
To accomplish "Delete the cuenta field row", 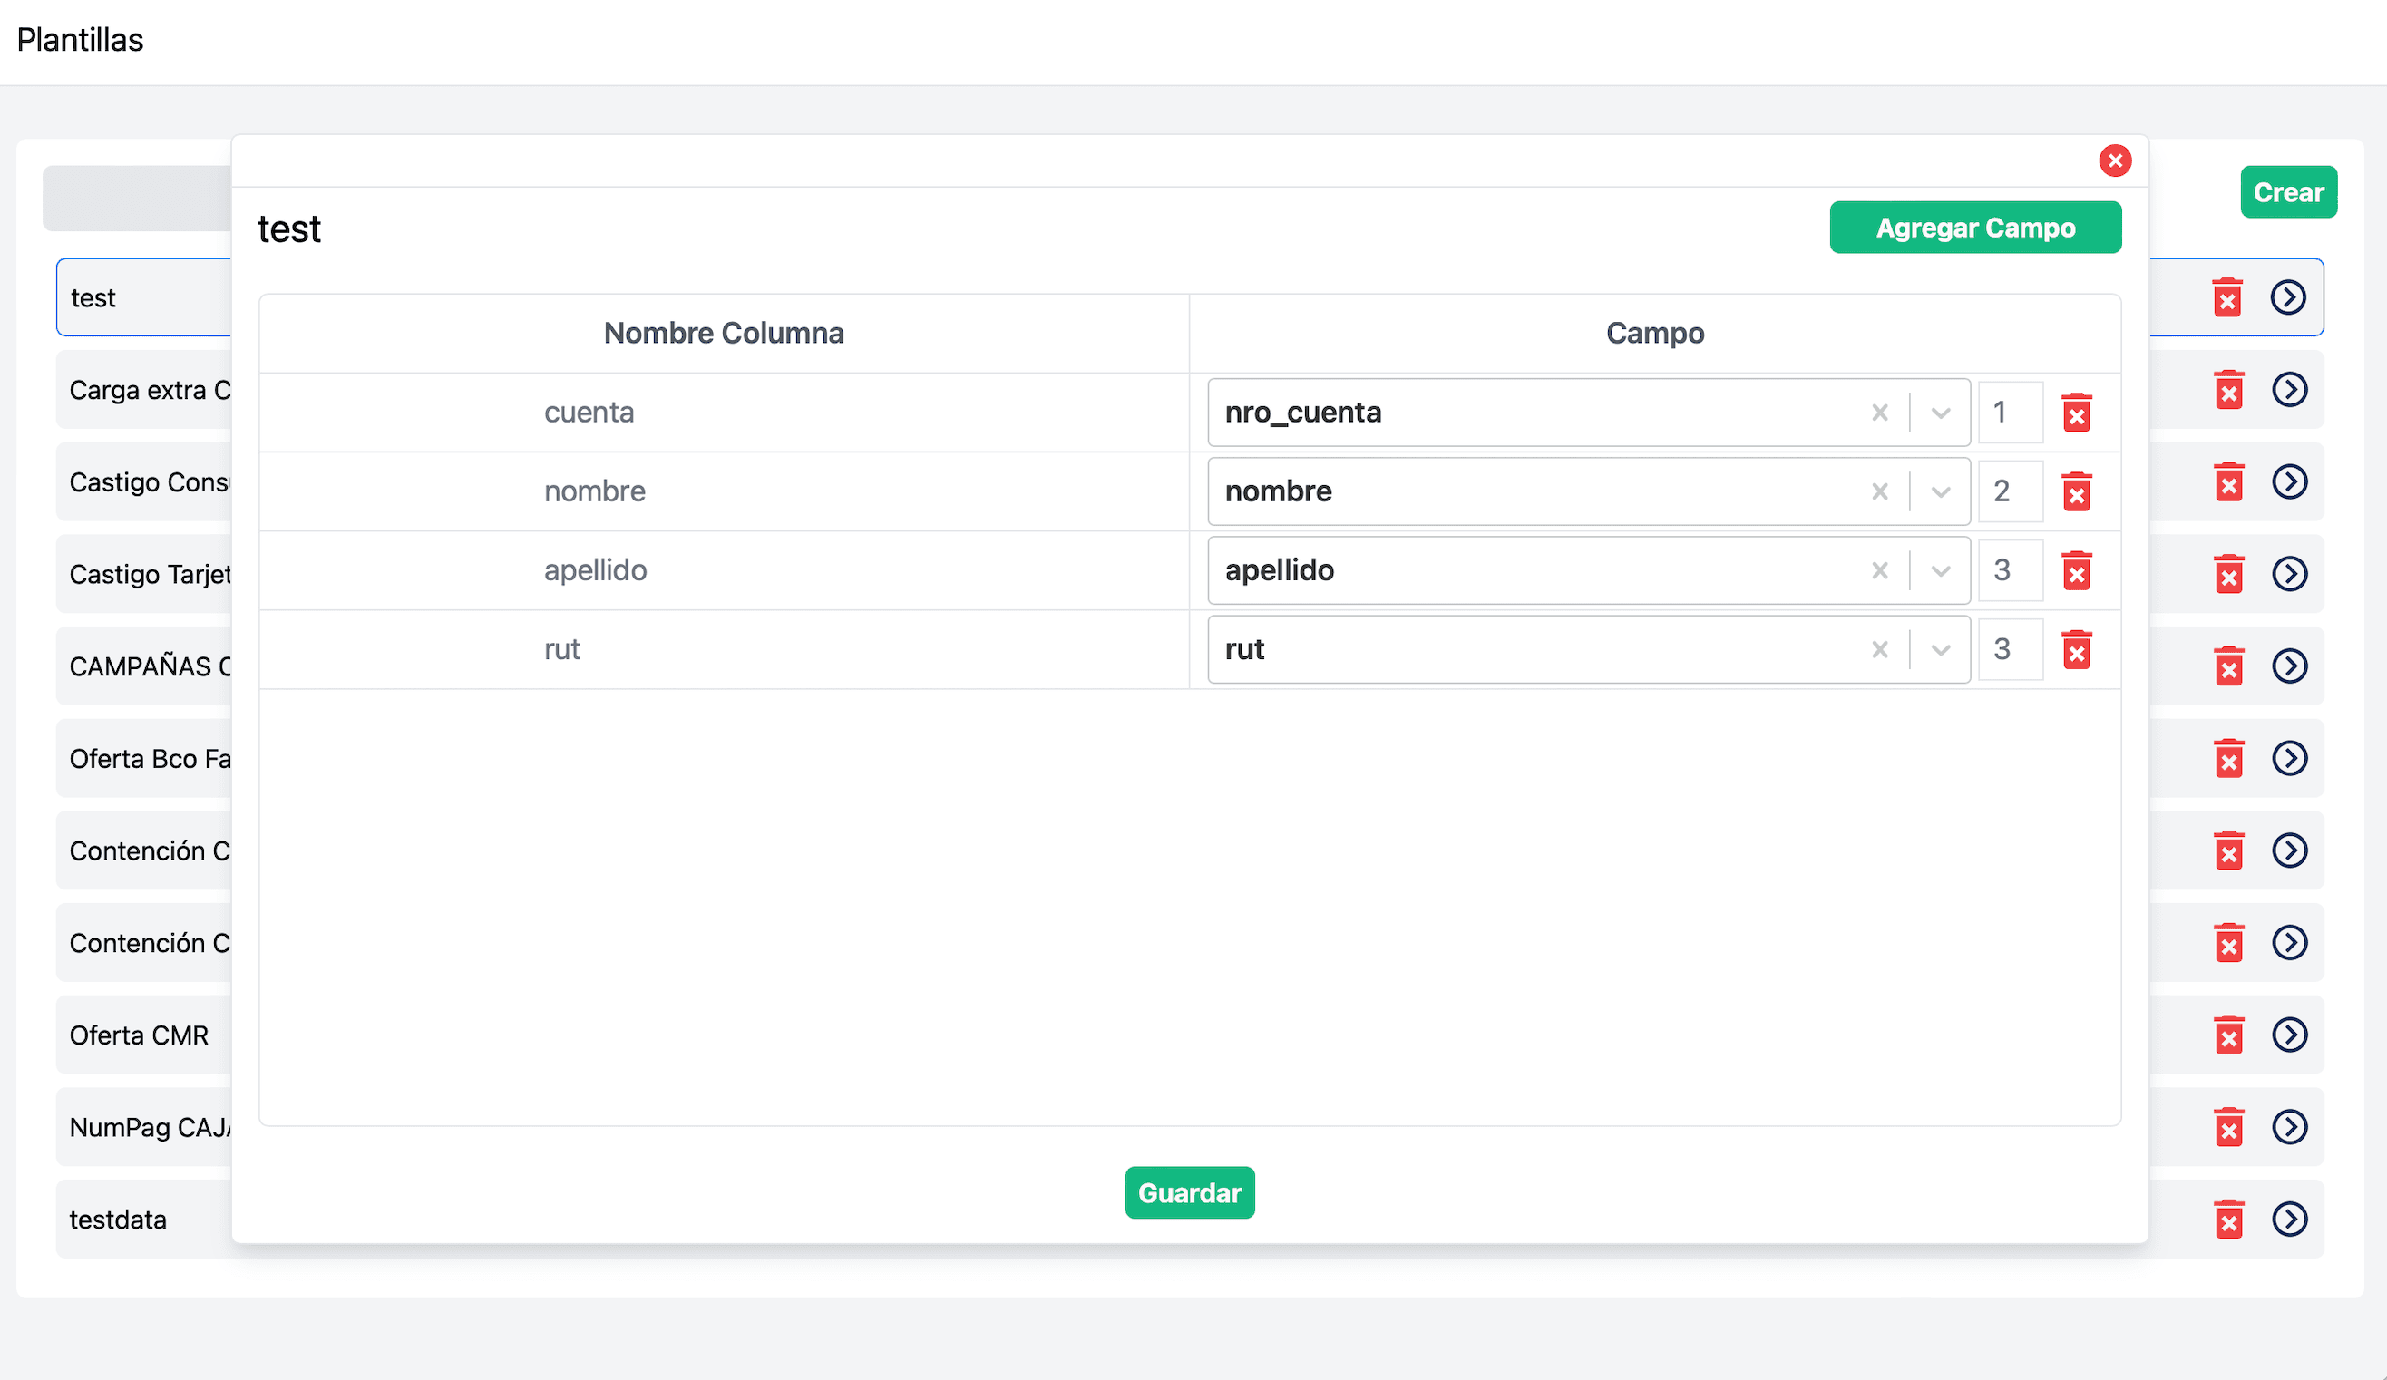I will point(2076,413).
